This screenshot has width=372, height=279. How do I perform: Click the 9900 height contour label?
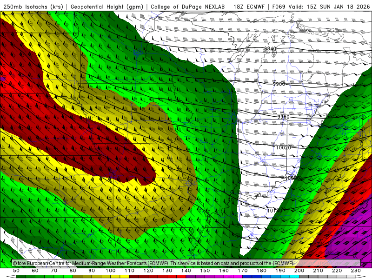tap(279, 84)
